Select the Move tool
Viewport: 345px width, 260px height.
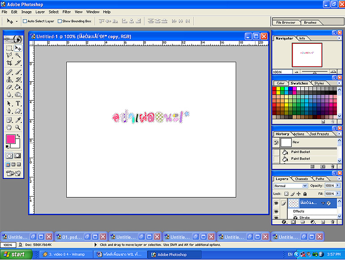tap(18, 48)
